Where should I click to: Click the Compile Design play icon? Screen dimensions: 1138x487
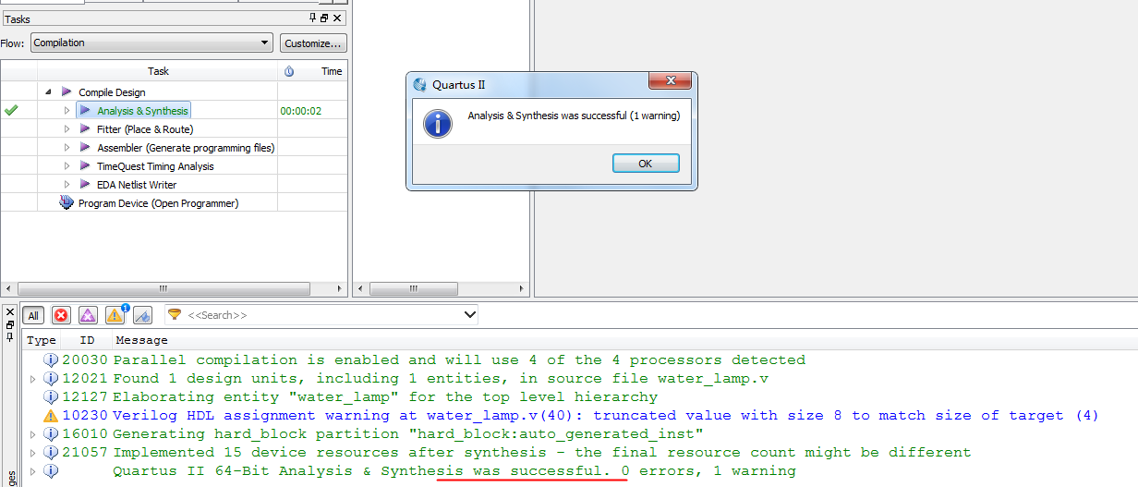click(x=67, y=92)
